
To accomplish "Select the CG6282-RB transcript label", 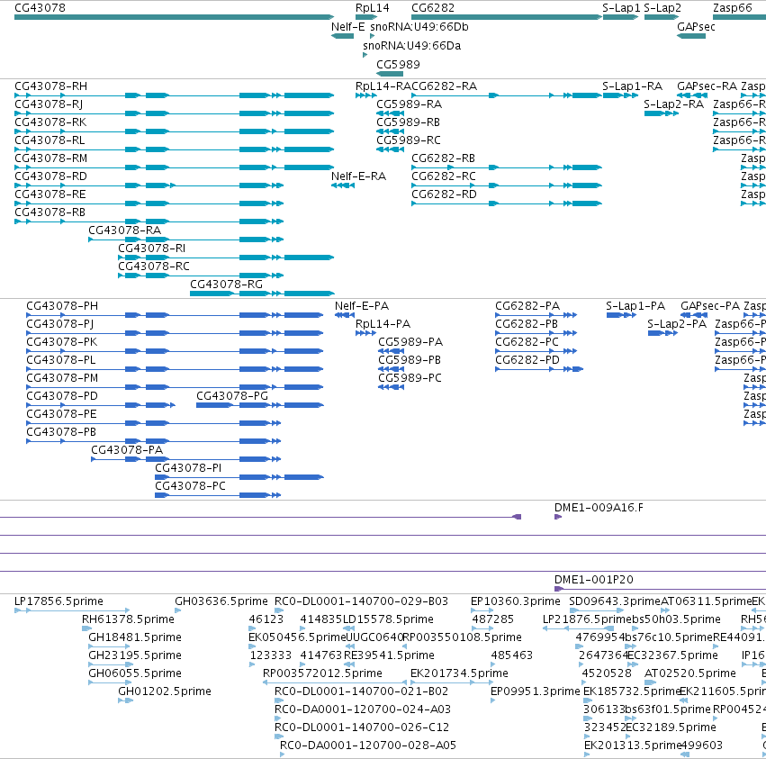I will tap(443, 158).
